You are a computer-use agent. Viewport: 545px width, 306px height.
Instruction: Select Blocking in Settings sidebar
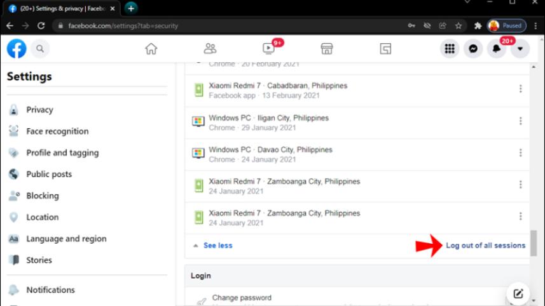[42, 196]
